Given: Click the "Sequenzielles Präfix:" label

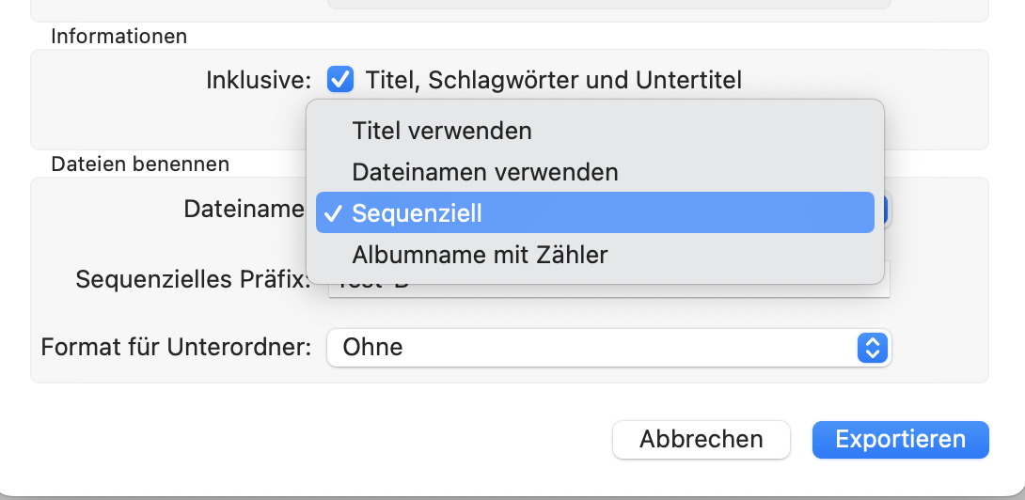Looking at the screenshot, I should [193, 279].
